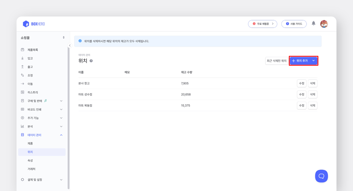
Task: Click the 무료 체험중 pill button
Action: point(262,24)
